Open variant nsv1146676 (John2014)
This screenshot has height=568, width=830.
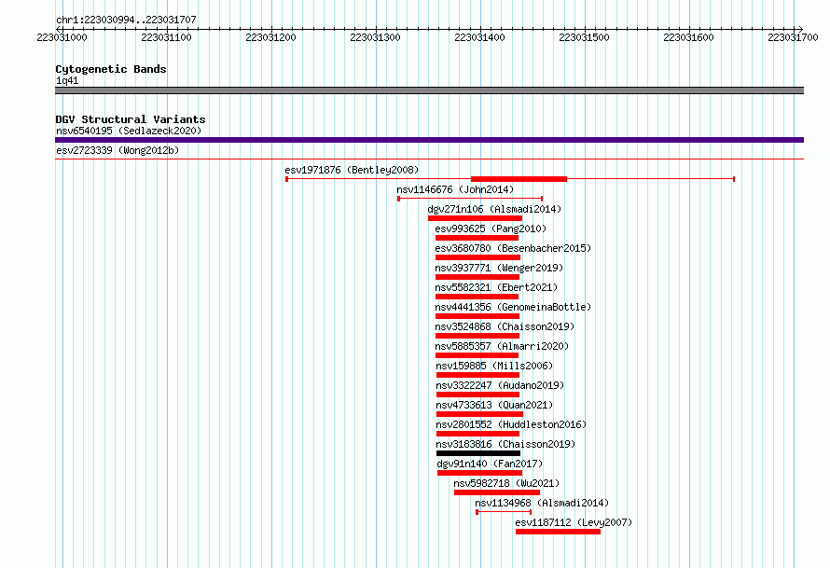tap(455, 189)
